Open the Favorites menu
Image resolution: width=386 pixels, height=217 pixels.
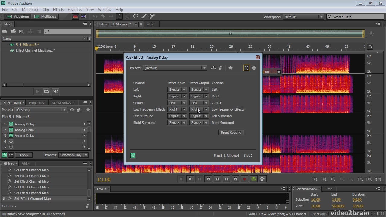(x=75, y=10)
